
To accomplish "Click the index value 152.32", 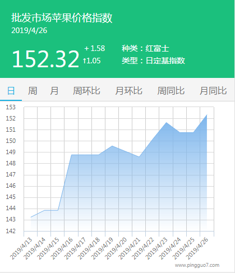I will pyautogui.click(x=45, y=59).
